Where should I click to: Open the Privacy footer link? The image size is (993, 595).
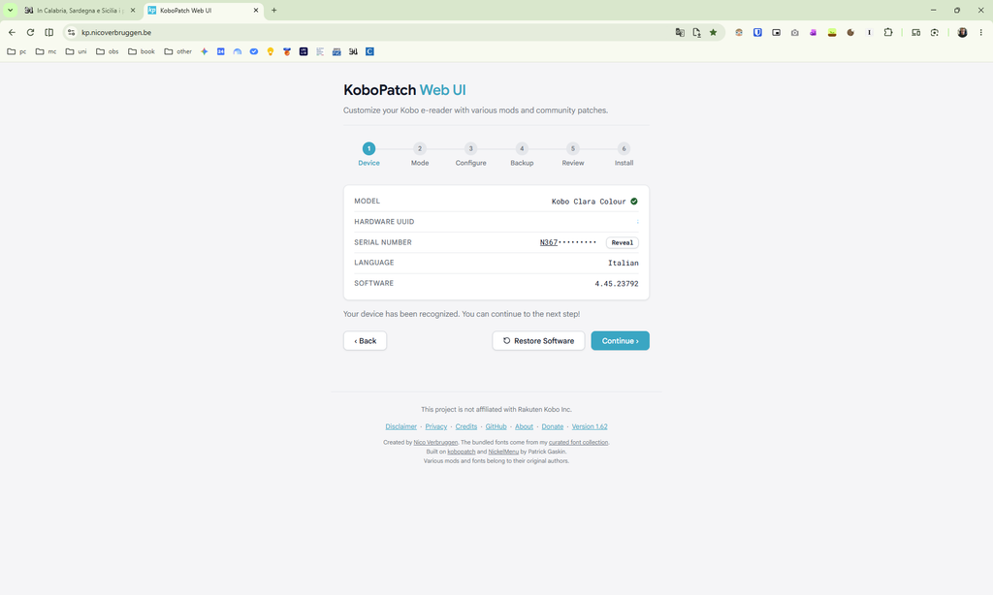click(435, 426)
